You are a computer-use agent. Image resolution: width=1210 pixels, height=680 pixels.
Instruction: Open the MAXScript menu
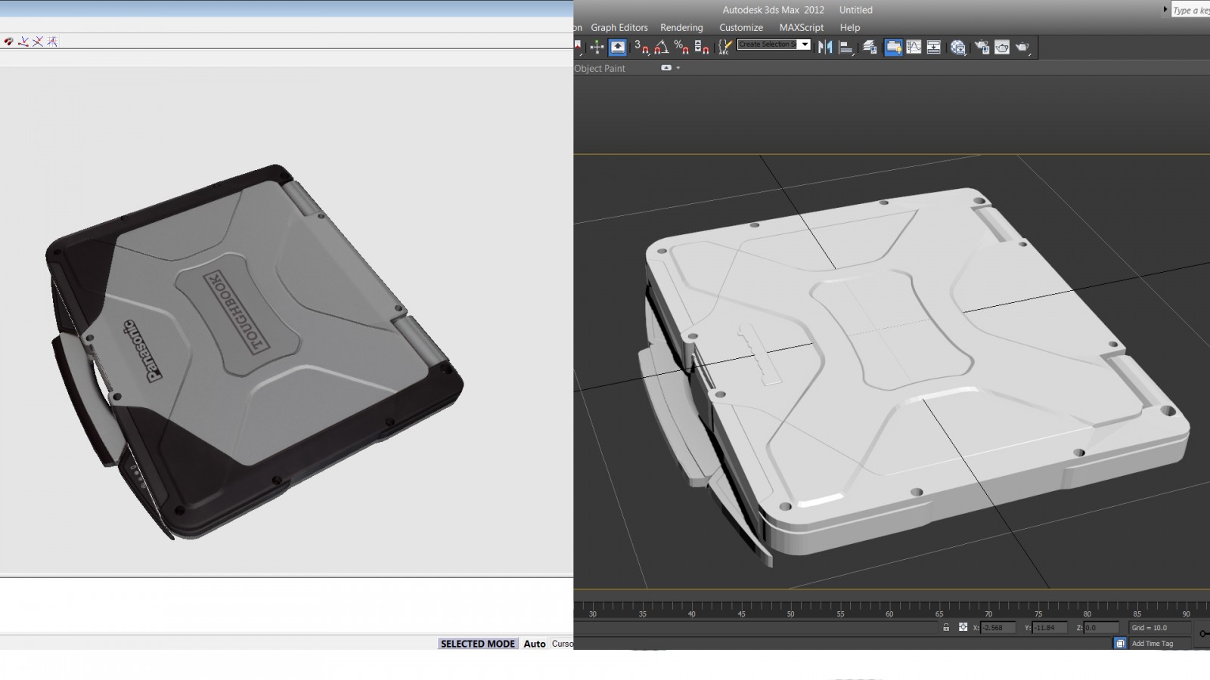tap(801, 27)
